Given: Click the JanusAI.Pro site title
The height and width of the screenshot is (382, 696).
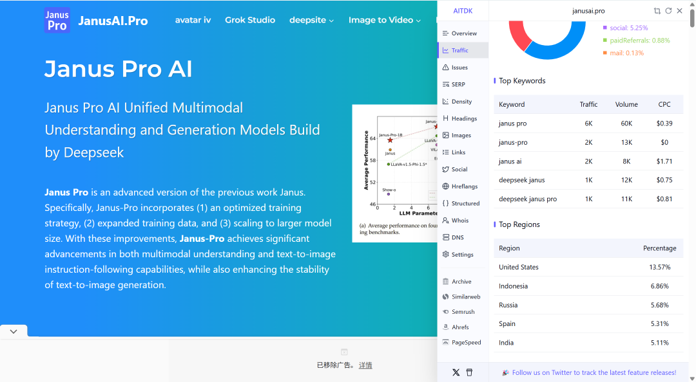Looking at the screenshot, I should tap(113, 21).
